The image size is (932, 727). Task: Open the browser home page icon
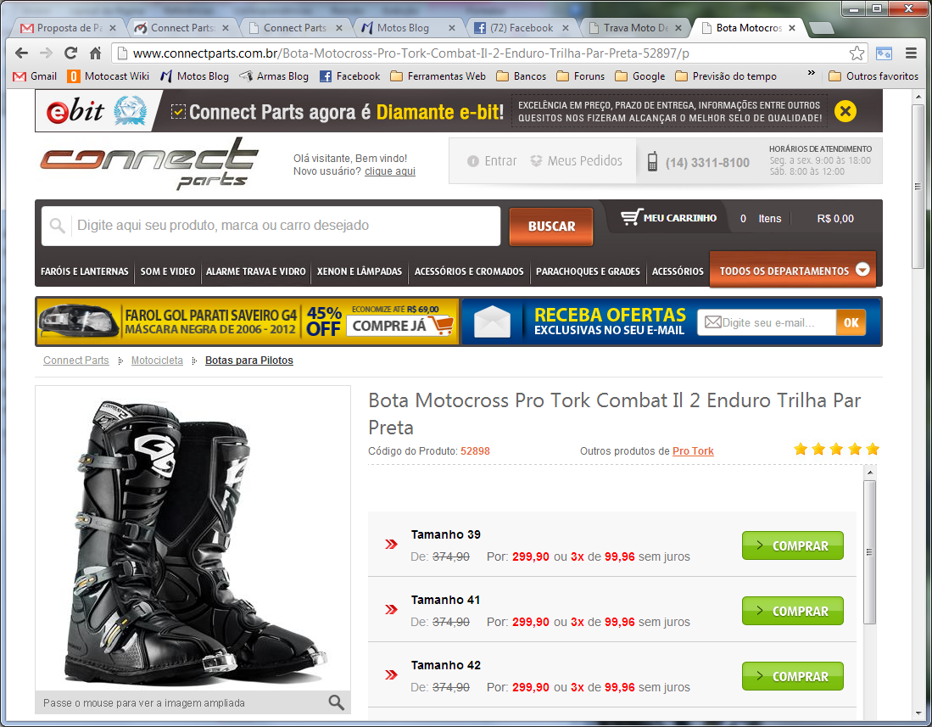click(95, 53)
